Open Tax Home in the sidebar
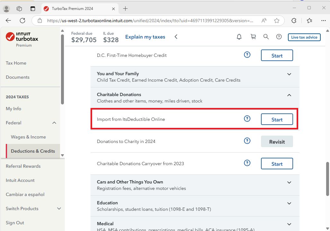330x231 pixels. (16, 63)
